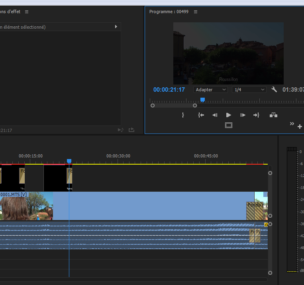
Task: Open the button editor plus icon
Action: [x=300, y=126]
